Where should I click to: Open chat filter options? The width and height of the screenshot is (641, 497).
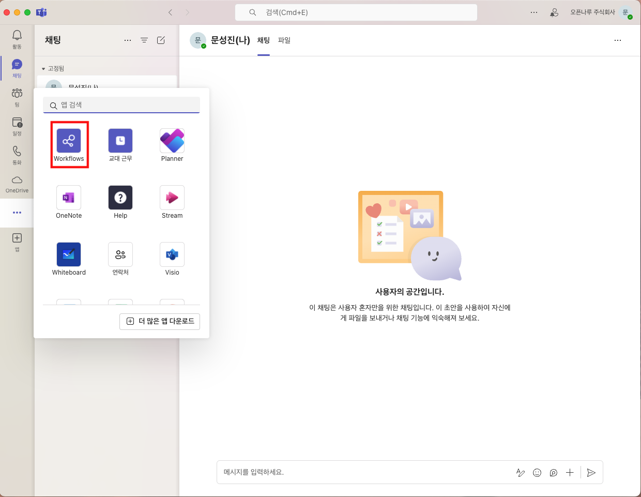(x=144, y=40)
